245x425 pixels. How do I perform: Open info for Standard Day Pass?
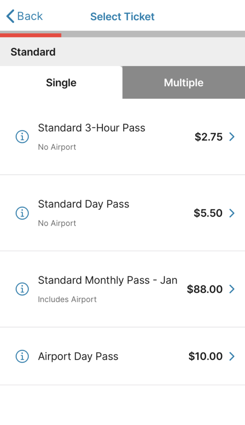tap(22, 213)
